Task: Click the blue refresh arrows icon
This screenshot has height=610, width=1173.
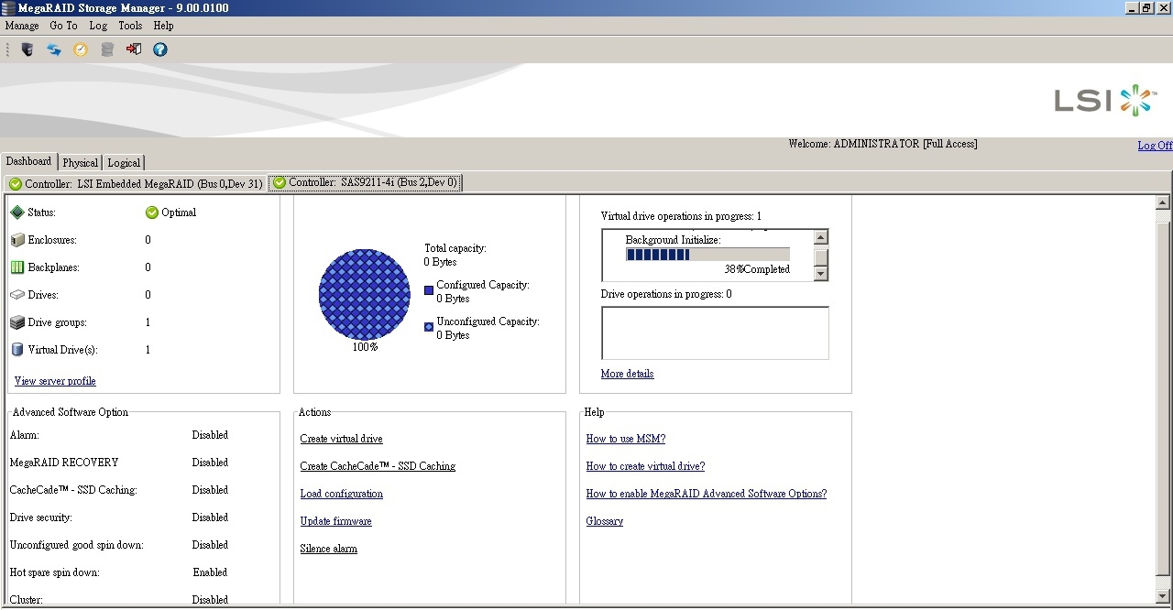Action: (x=54, y=49)
